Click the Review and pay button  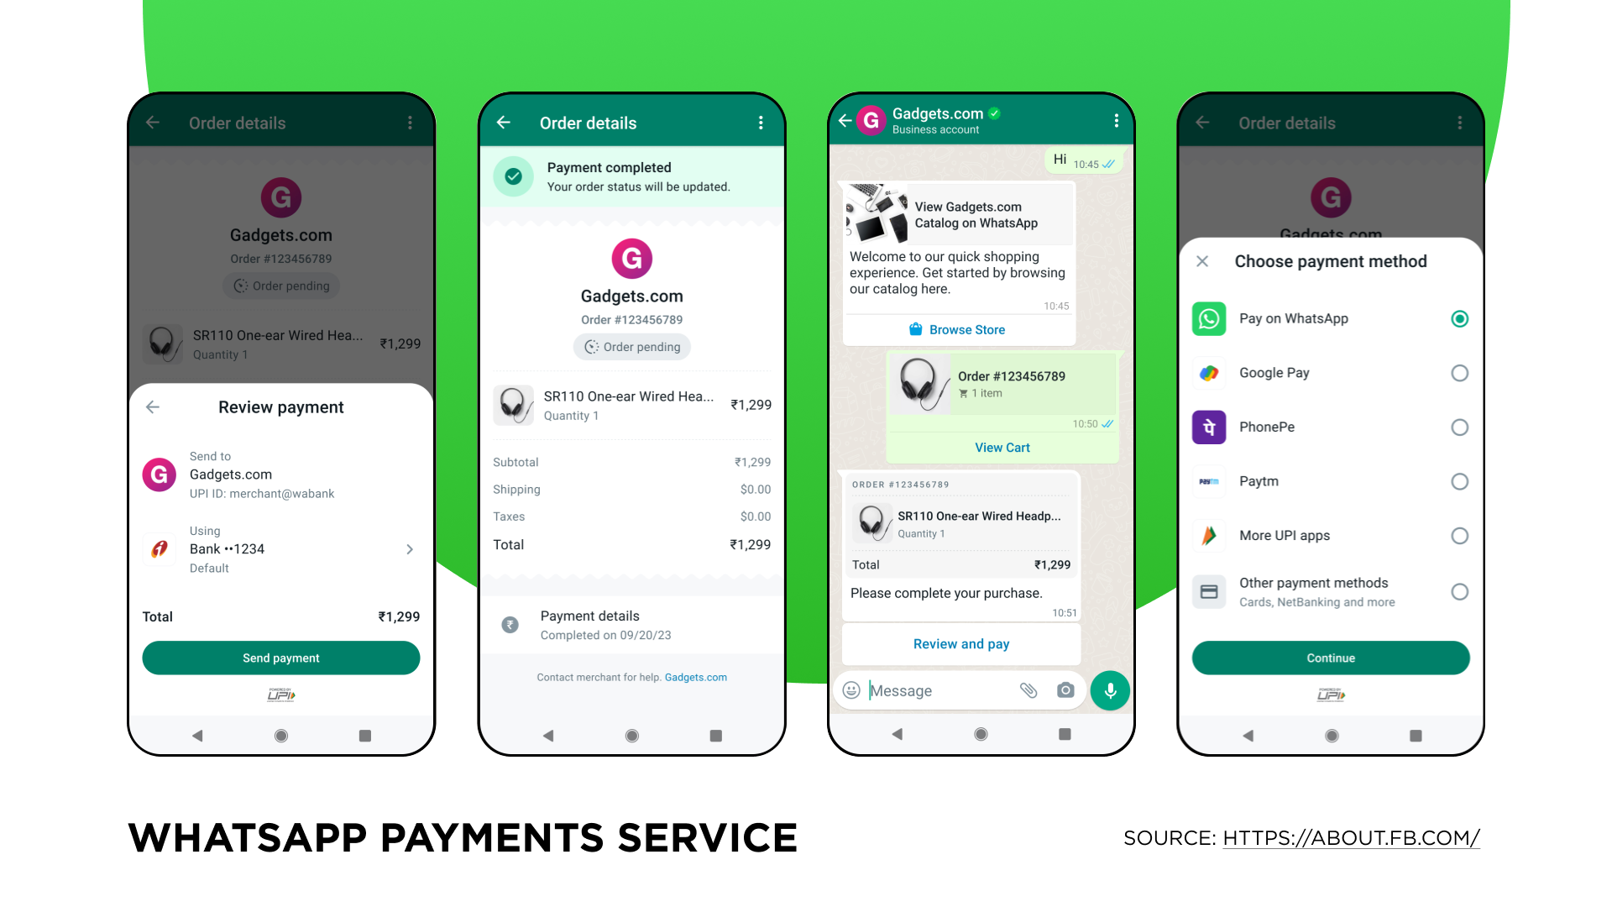point(961,643)
